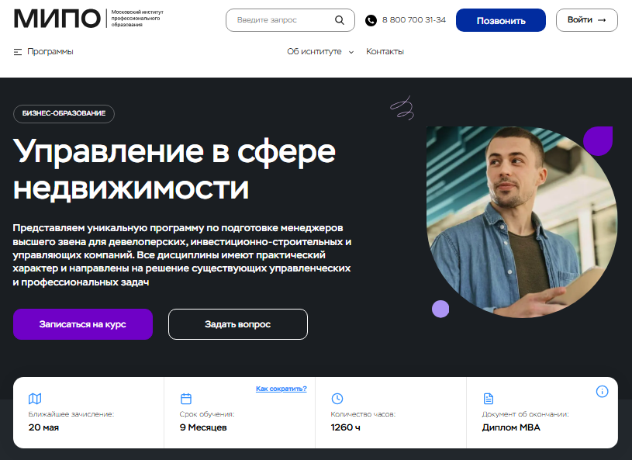Viewport: 632px width, 460px height.
Task: Click the document icon above Документ об окончании
Action: tap(488, 399)
